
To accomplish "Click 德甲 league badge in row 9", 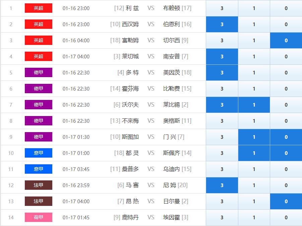I will click(x=39, y=137).
